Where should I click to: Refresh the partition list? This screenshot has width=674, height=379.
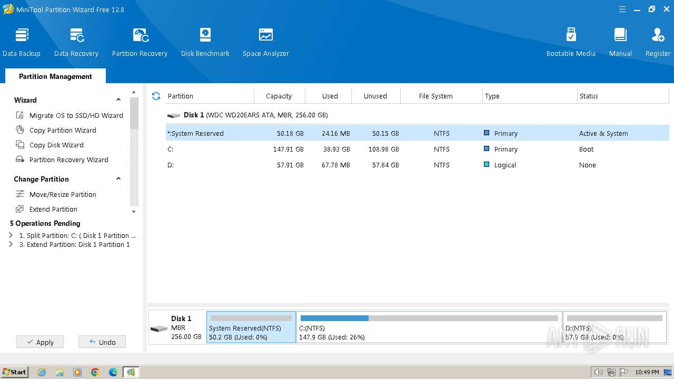[156, 96]
